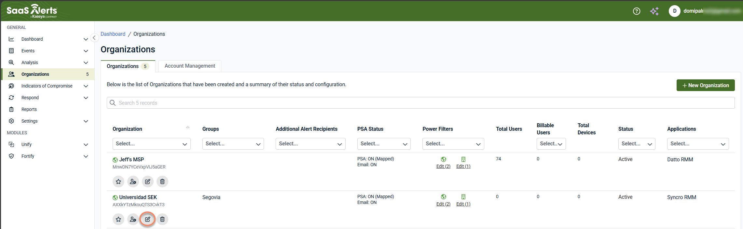
Task: Sort by Organization column arrow
Action: [188, 127]
